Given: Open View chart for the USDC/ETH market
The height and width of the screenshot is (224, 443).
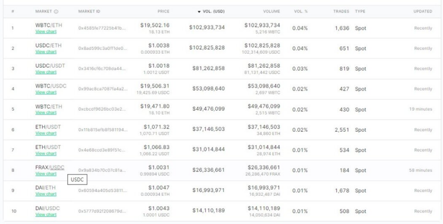Looking at the screenshot, I should 46,52.
